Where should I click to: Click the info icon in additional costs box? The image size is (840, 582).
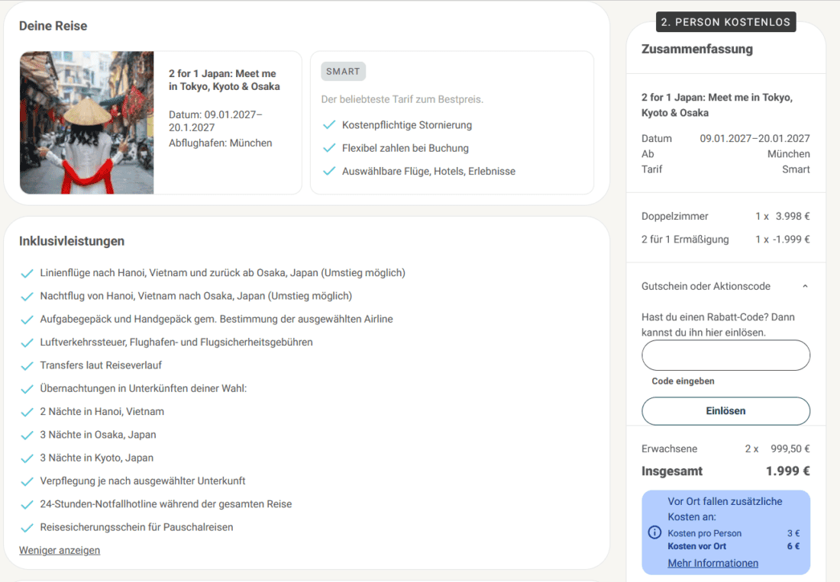(654, 532)
